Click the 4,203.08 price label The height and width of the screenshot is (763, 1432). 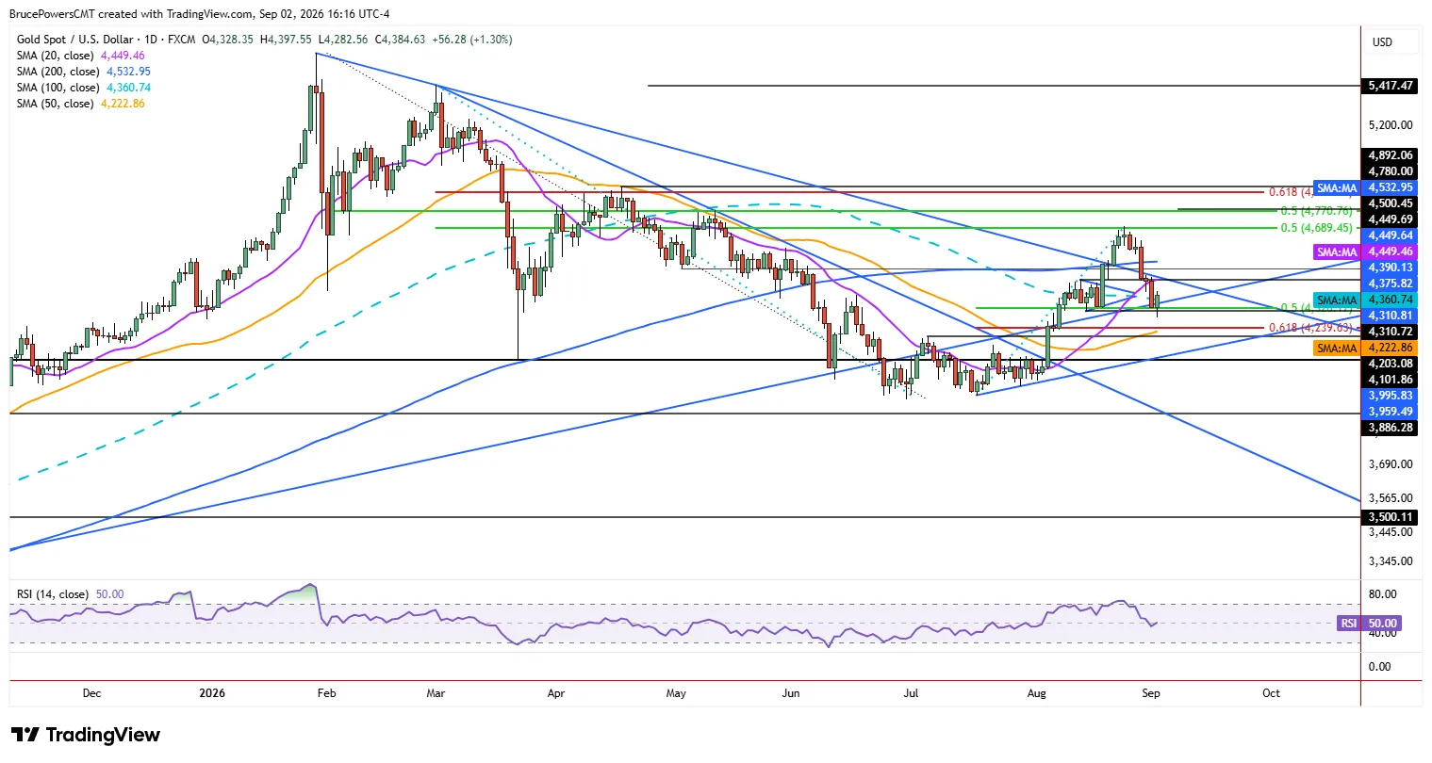pos(1391,364)
